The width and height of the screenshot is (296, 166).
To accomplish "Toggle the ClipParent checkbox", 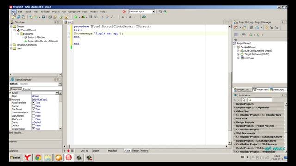I will point(33,119).
